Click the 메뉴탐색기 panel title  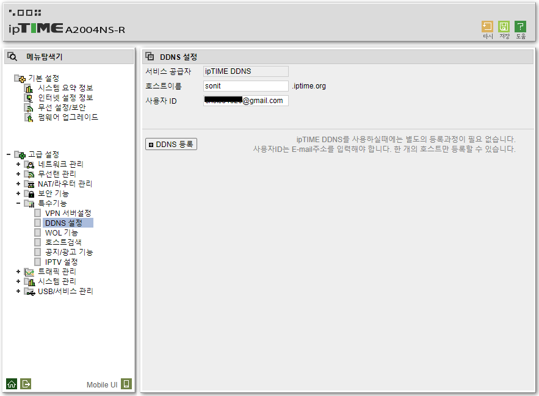tap(45, 57)
